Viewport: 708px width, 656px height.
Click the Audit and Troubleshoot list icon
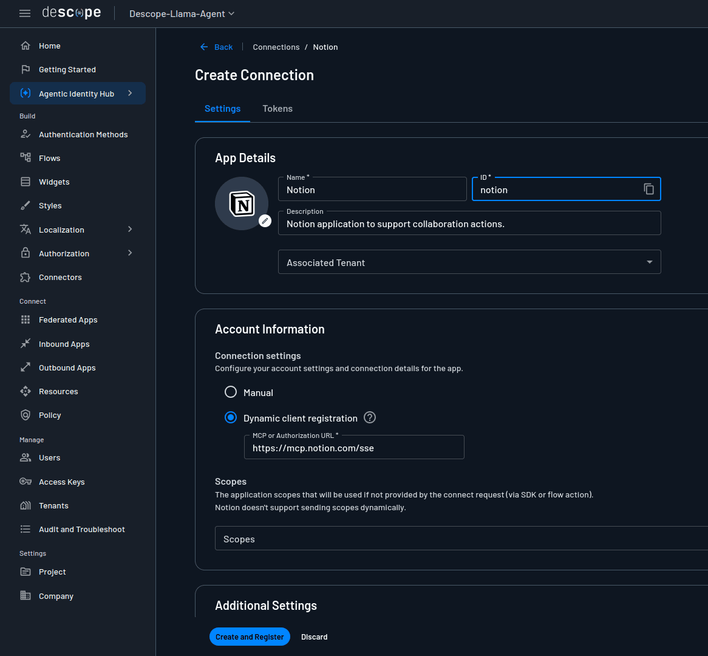click(x=26, y=529)
